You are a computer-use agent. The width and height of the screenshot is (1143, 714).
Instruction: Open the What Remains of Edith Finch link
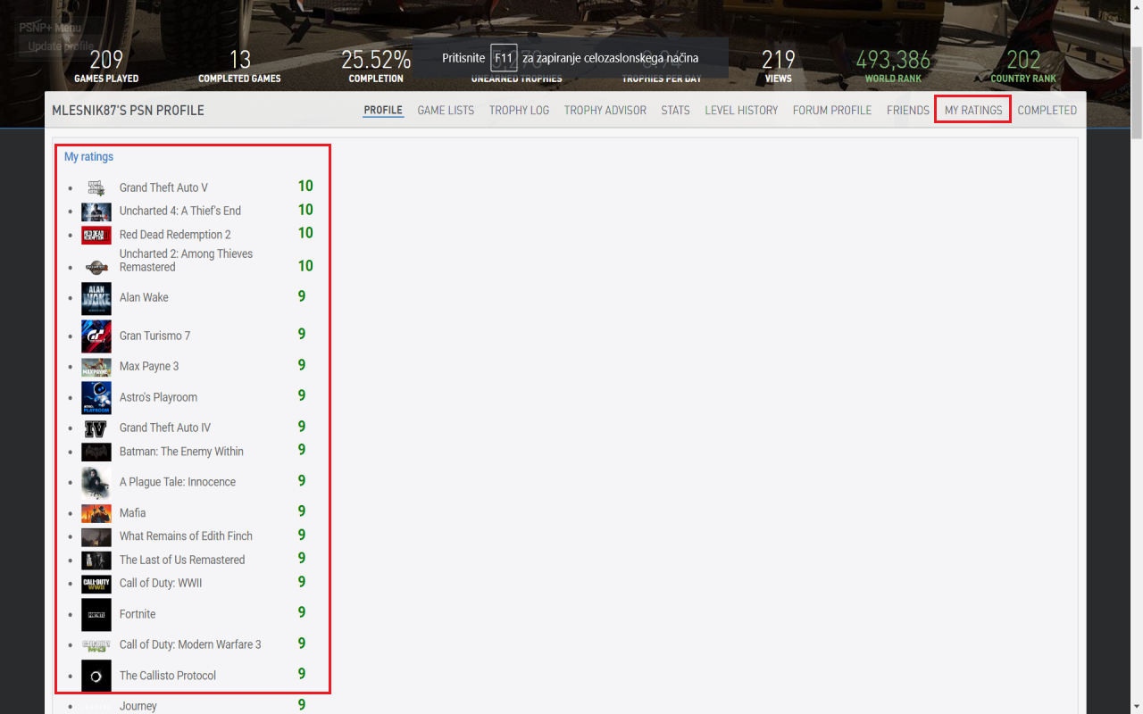pos(186,536)
